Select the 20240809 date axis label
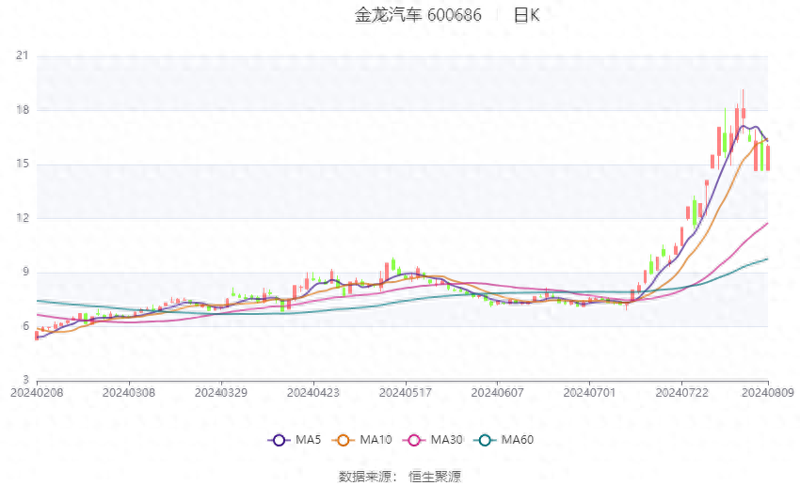800x486 pixels. click(x=768, y=393)
